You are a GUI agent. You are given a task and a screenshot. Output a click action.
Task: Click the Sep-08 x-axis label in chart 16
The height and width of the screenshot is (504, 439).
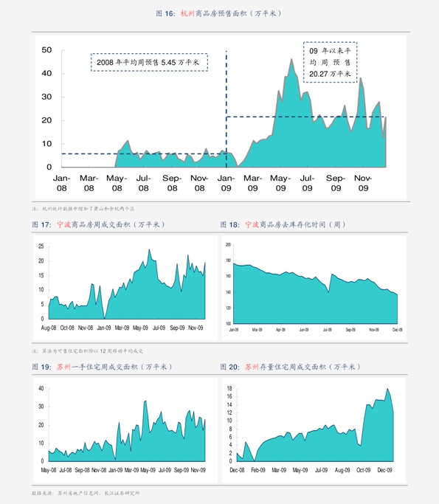pyautogui.click(x=172, y=183)
